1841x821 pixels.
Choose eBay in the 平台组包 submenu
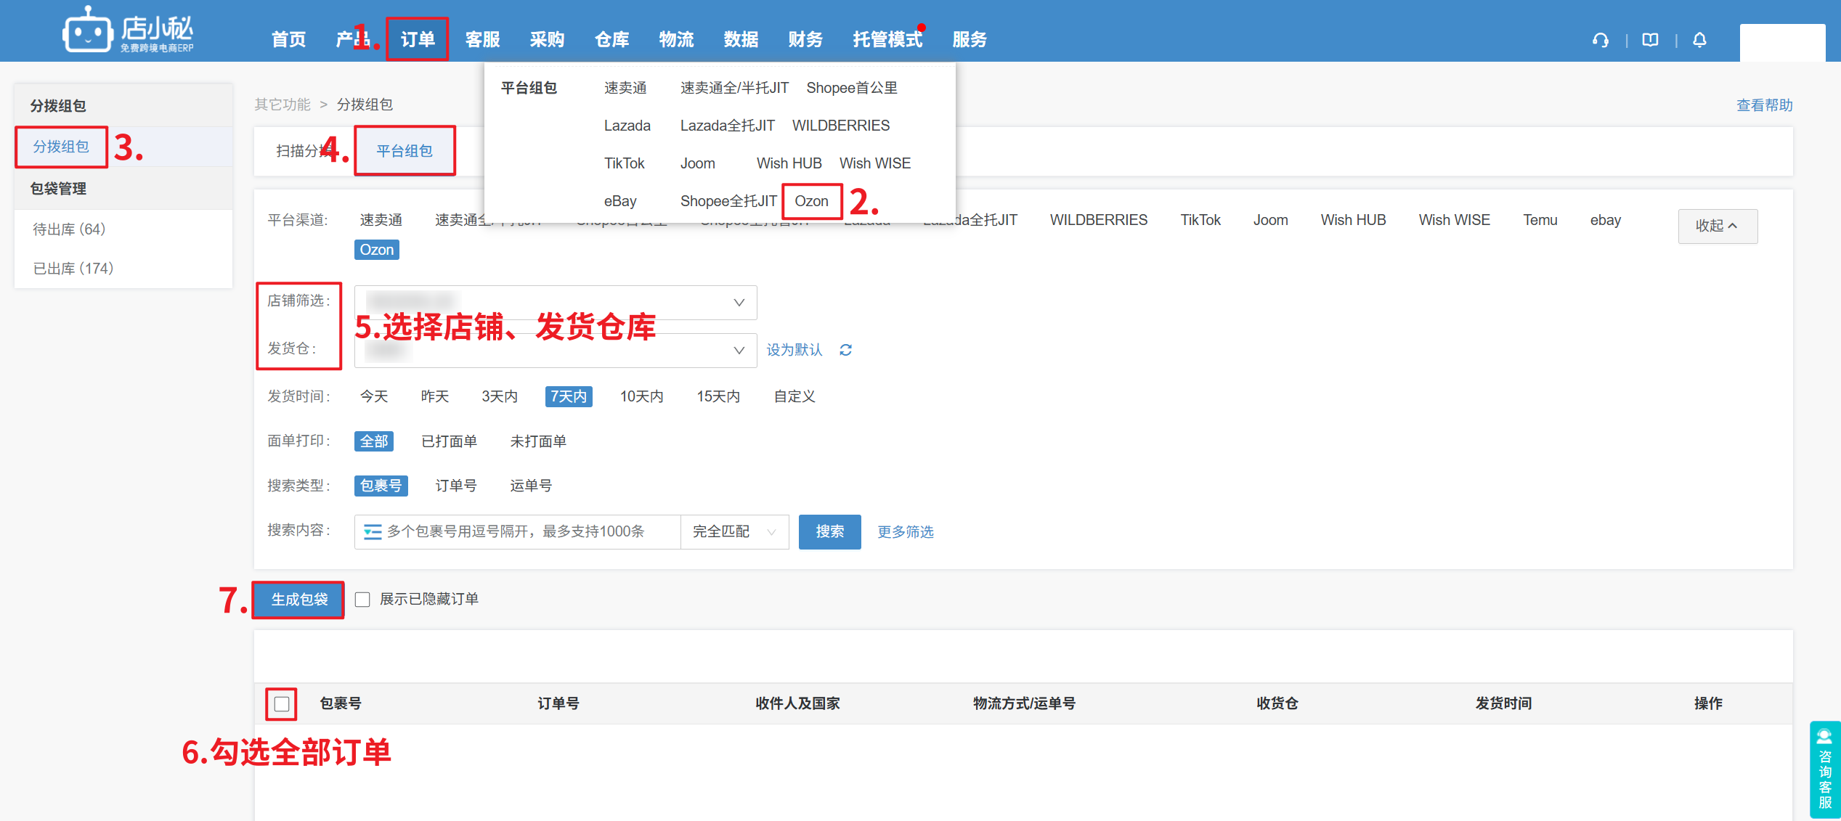click(620, 201)
